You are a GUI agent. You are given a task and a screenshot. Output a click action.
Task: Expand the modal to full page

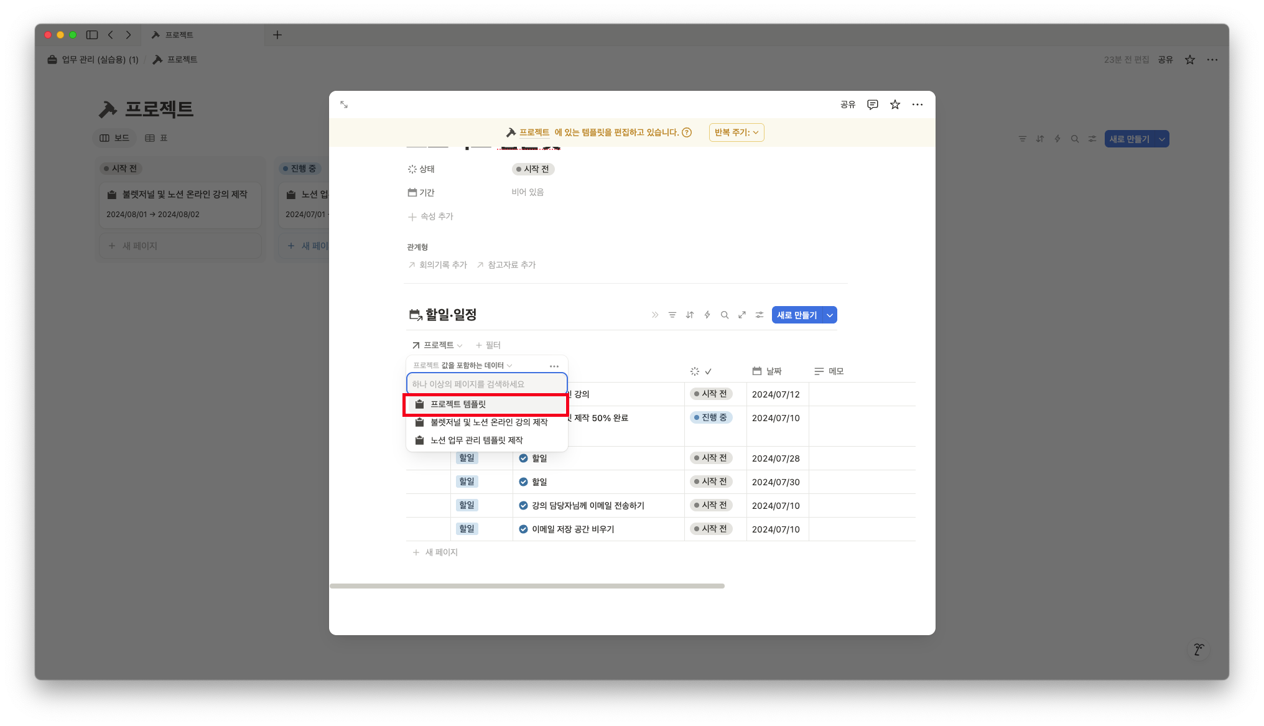tap(344, 105)
